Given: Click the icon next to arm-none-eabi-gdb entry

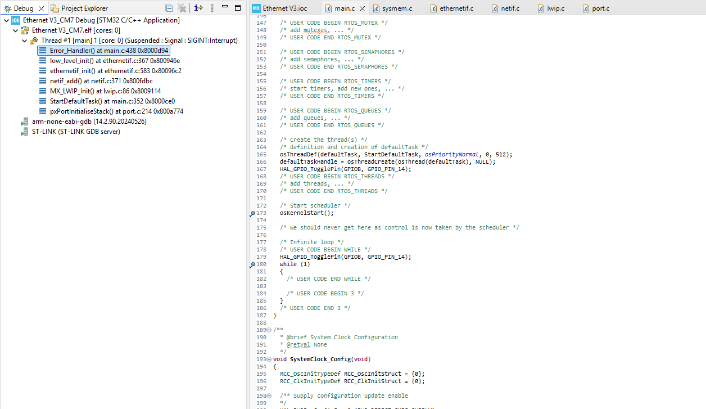Looking at the screenshot, I should 25,122.
